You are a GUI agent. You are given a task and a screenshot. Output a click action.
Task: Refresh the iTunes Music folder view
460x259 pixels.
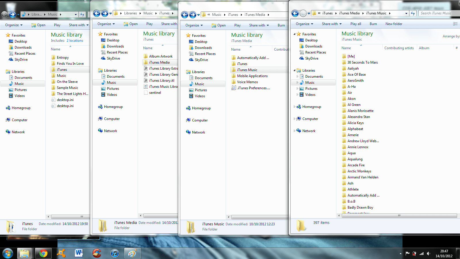click(413, 13)
